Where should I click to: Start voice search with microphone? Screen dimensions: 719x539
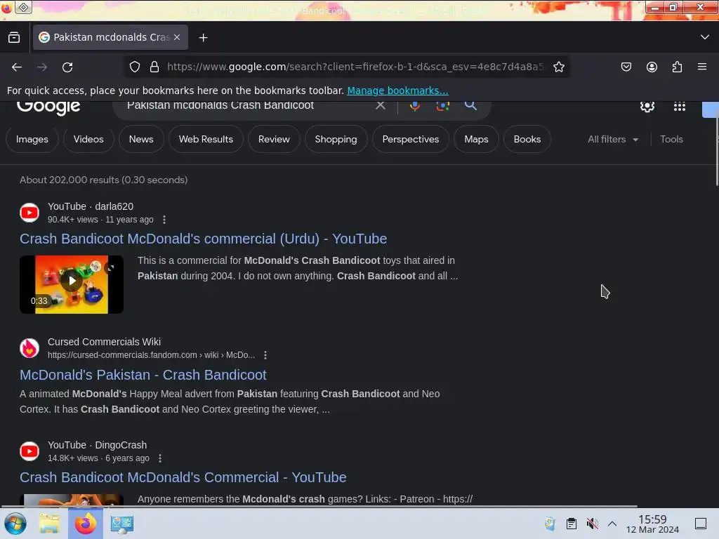click(x=414, y=106)
